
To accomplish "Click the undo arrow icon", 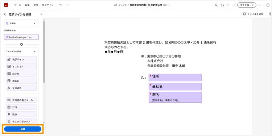I will tap(61, 5).
